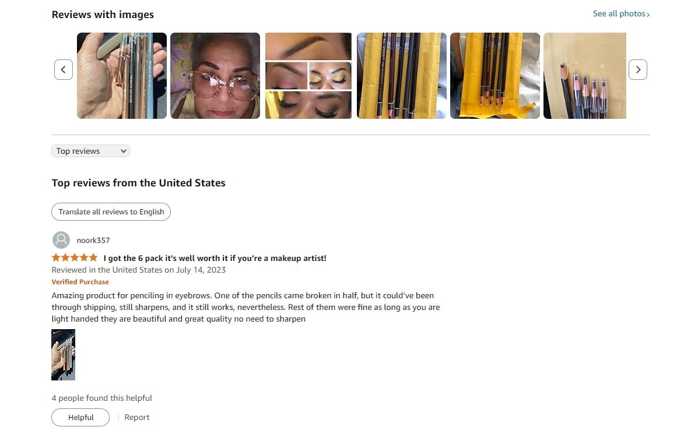Report noork357's review
677x434 pixels.
137,417
